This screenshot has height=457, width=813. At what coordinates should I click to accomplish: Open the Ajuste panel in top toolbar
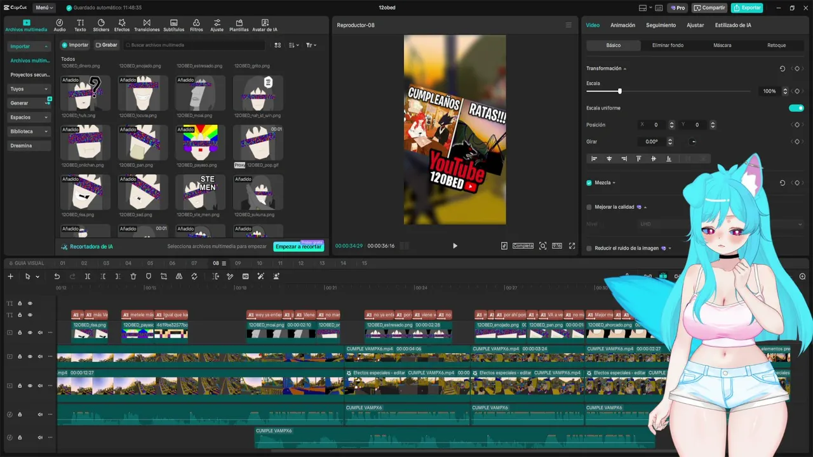[217, 25]
